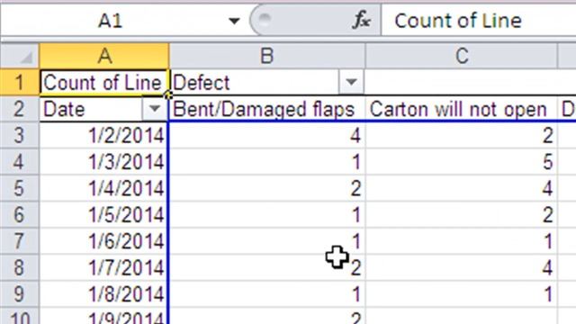Click the date cell 1/3/2014
The width and height of the screenshot is (576, 324).
[104, 162]
